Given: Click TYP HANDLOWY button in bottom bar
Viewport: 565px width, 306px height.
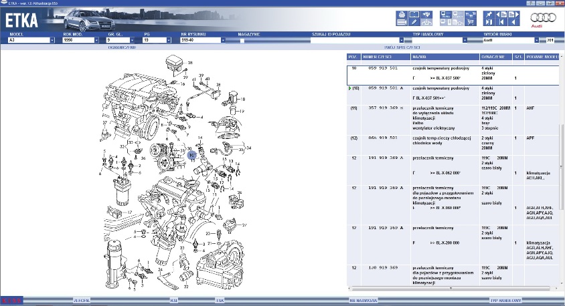Looking at the screenshot, I should tap(505, 301).
